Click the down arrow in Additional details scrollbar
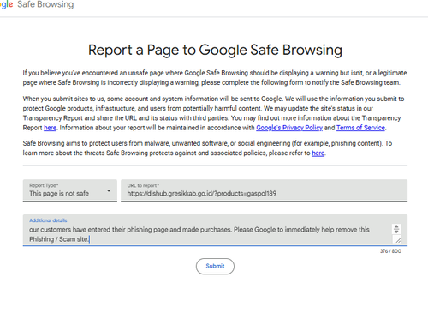 point(396,231)
